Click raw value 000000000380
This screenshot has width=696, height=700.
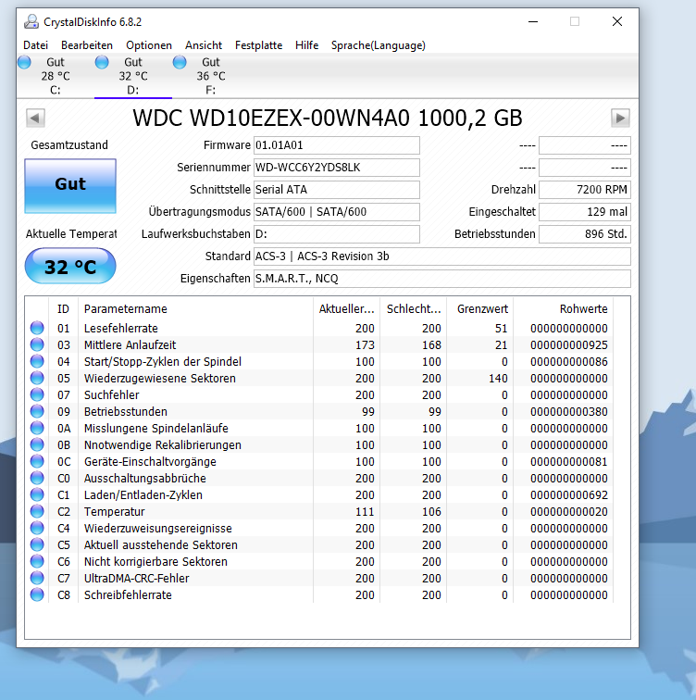pos(569,412)
